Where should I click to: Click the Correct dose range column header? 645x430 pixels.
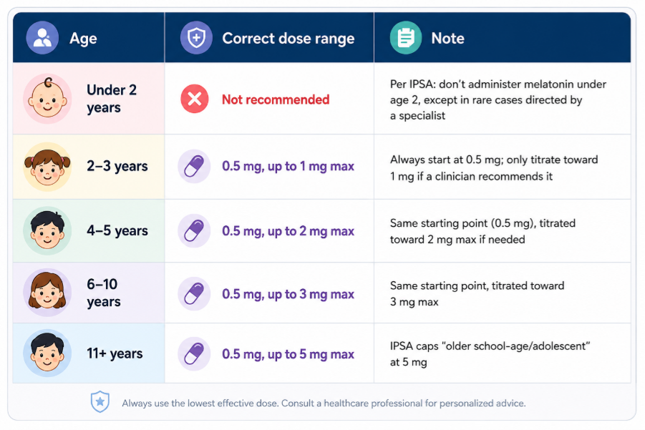(x=288, y=38)
